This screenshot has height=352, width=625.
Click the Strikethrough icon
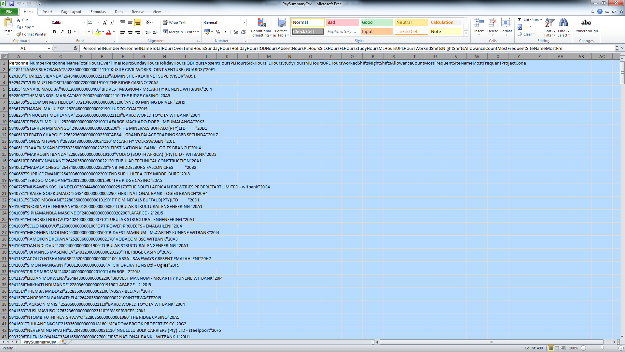tap(586, 23)
